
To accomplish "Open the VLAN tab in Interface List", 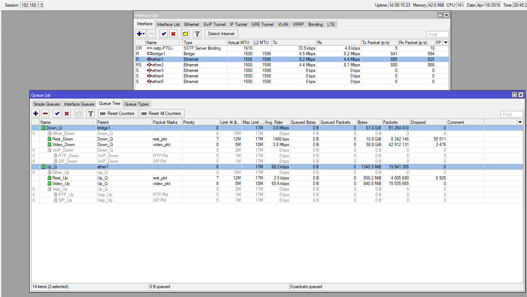I will point(283,24).
